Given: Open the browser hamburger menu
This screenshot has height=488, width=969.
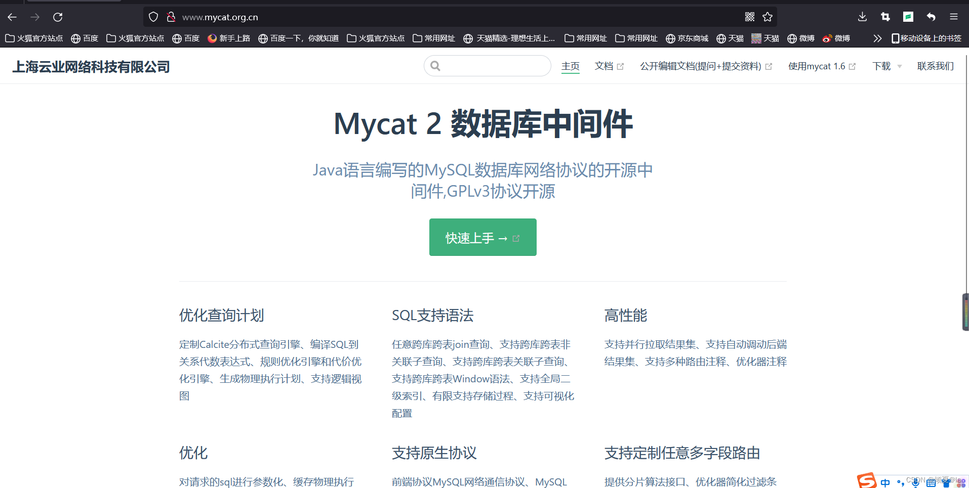Looking at the screenshot, I should [x=954, y=17].
